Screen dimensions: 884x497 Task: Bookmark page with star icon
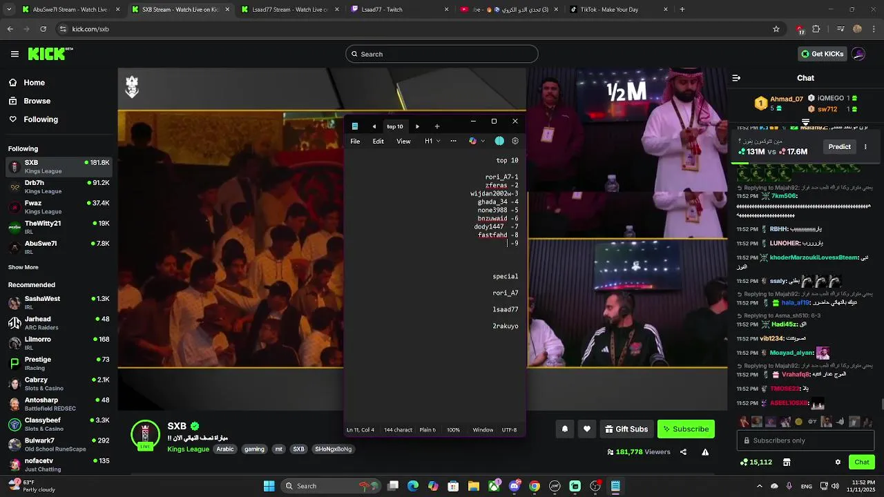click(x=776, y=29)
